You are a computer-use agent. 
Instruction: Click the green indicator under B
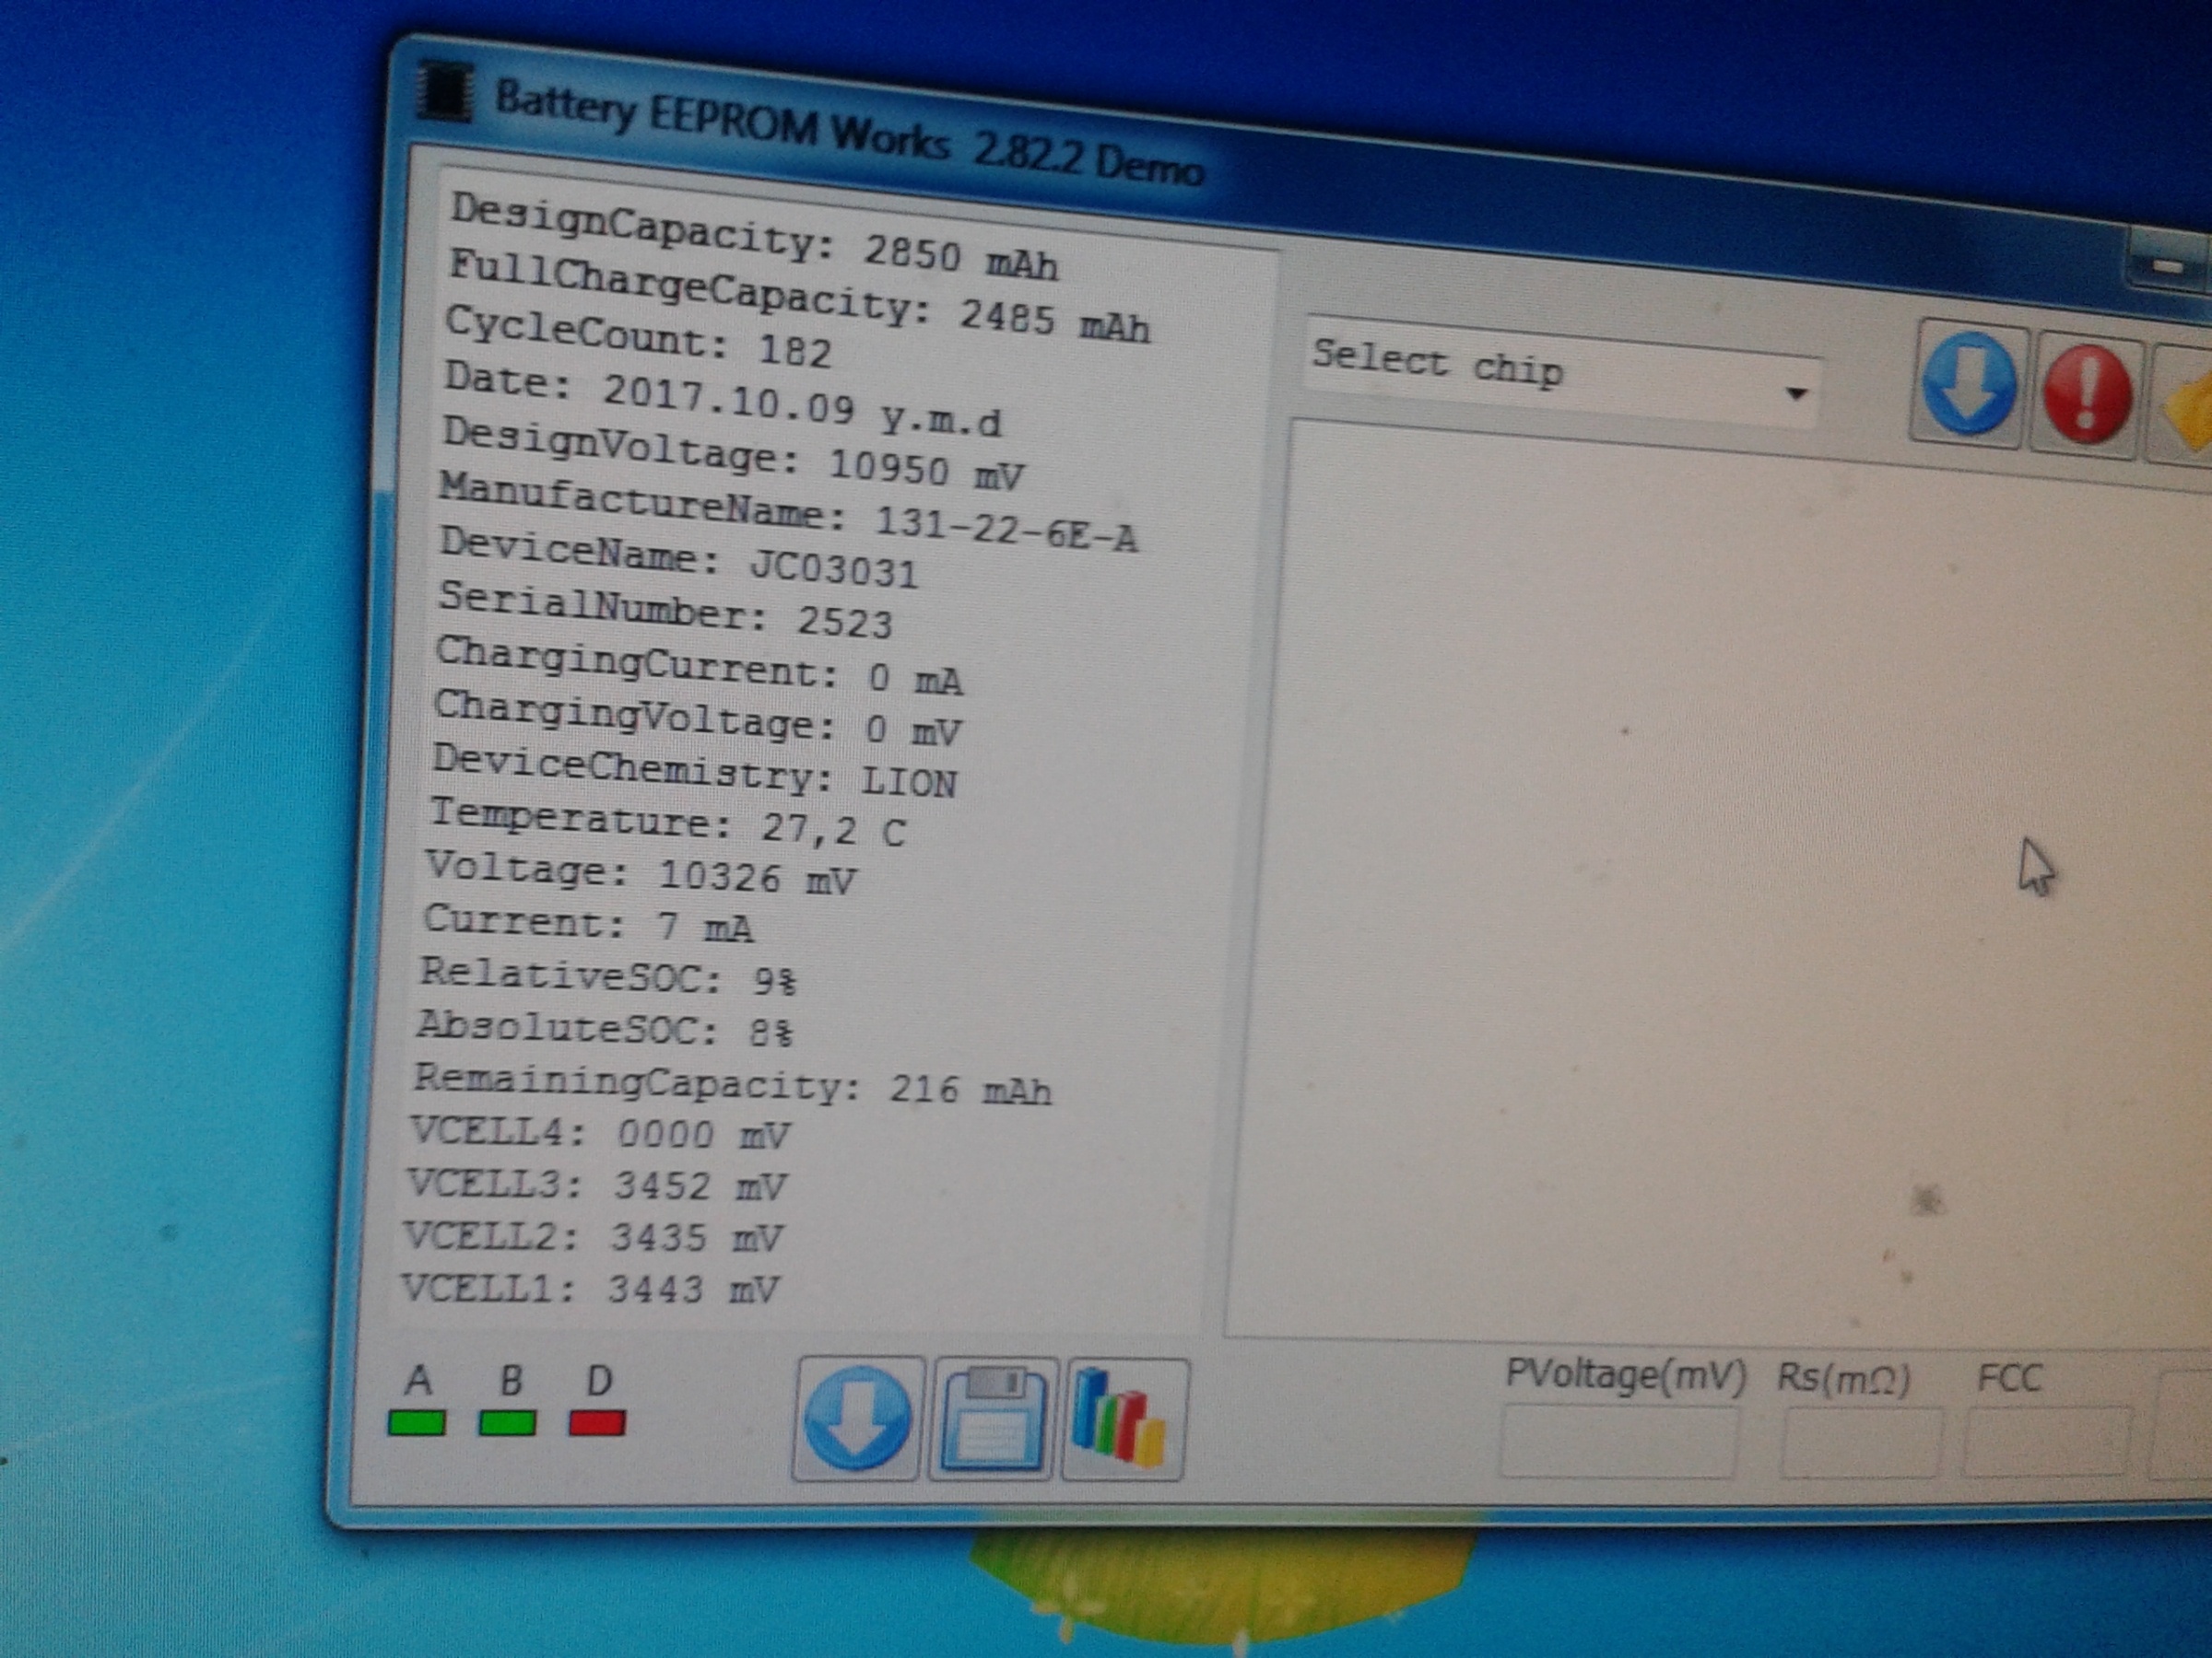[x=507, y=1423]
